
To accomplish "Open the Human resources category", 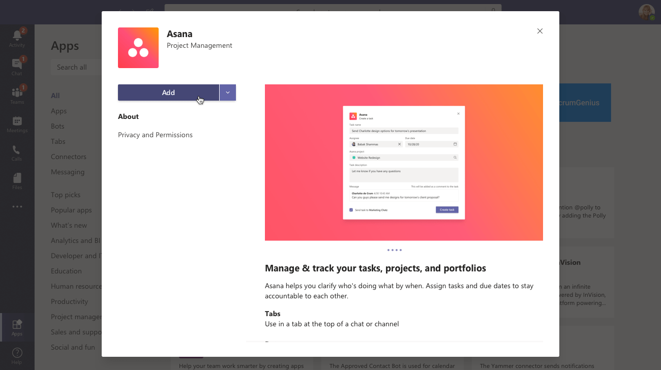I will pyautogui.click(x=76, y=286).
